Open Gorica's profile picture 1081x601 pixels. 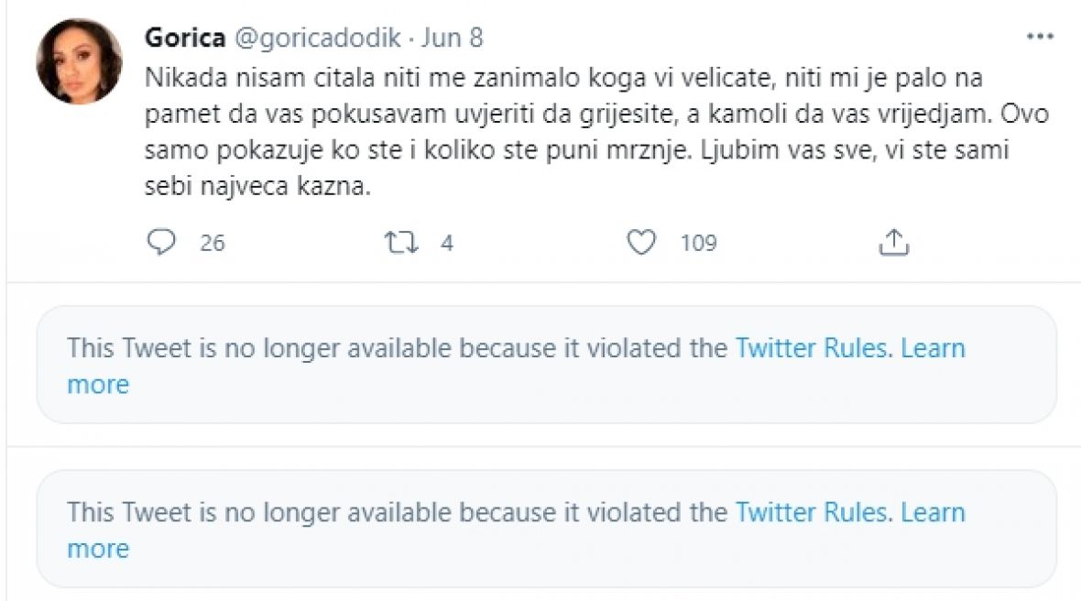click(x=79, y=62)
